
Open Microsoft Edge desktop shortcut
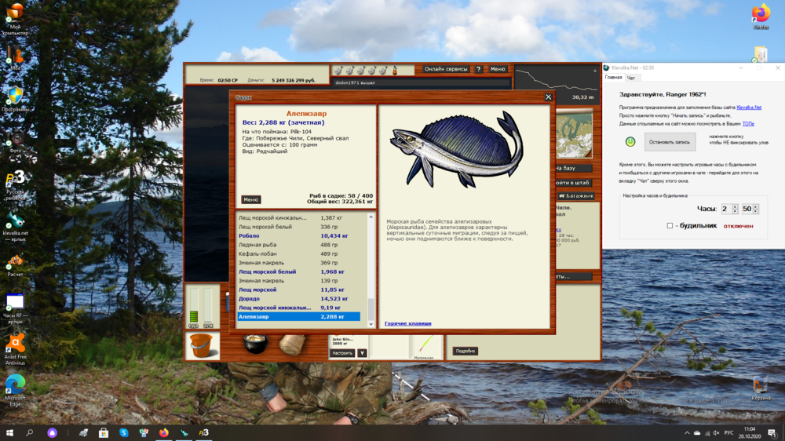[15, 391]
